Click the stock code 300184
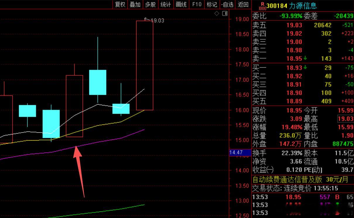This screenshot has height=218, width=354. 276,6
